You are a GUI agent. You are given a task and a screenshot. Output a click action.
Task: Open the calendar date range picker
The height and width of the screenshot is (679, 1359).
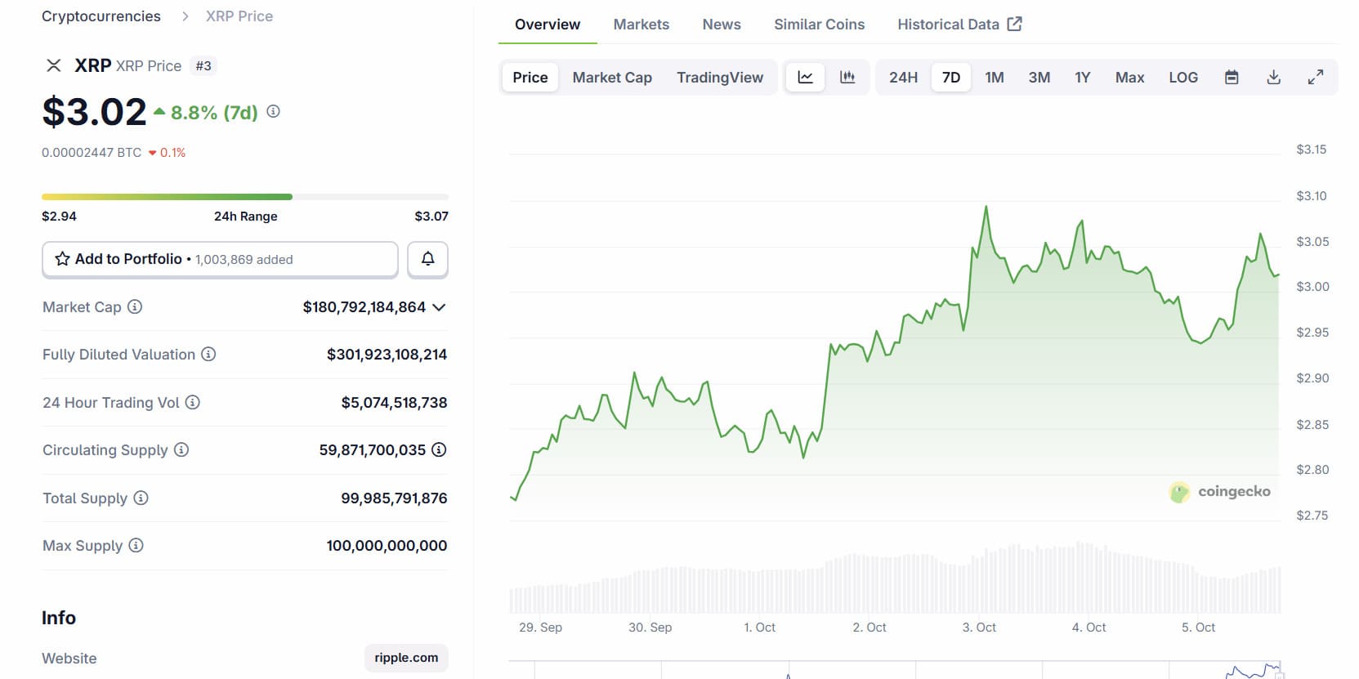[x=1232, y=78]
